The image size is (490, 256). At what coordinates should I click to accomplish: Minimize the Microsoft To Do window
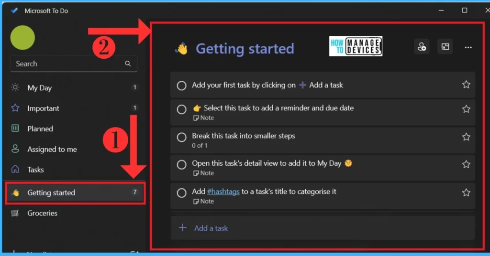441,11
